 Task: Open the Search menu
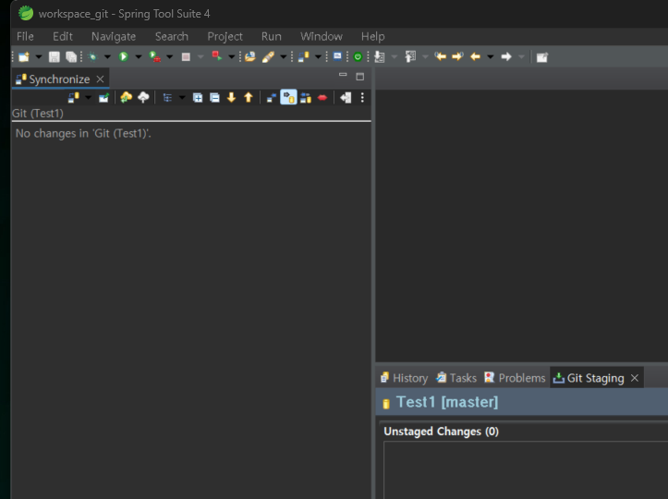tap(172, 36)
